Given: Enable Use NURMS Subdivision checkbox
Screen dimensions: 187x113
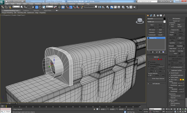Looking at the screenshot, I should 169,75.
